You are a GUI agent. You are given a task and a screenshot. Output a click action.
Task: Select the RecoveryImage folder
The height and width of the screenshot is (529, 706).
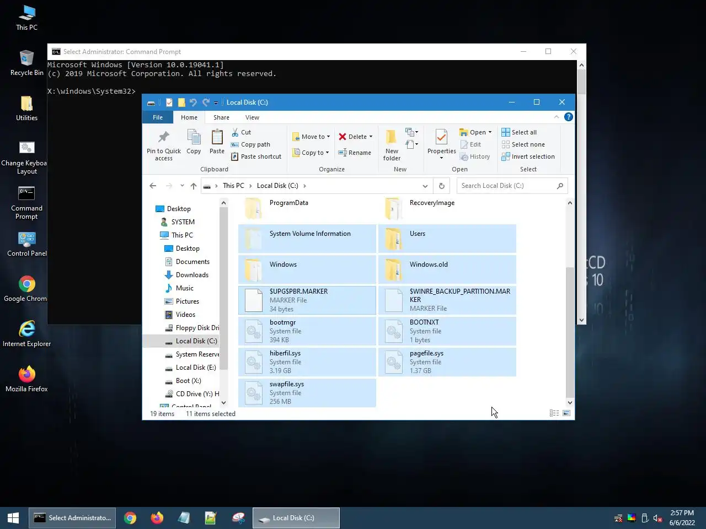pos(447,208)
